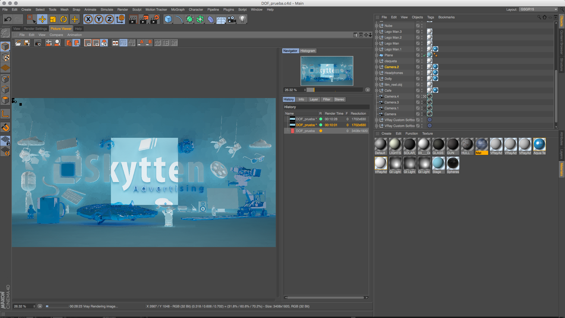Click Save image as floppy icon
Screen dimensions: 565x318
coord(27,43)
